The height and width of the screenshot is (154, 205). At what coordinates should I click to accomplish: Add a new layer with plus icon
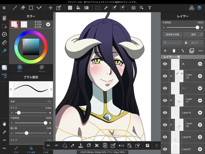pos(165,51)
